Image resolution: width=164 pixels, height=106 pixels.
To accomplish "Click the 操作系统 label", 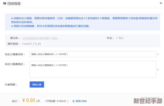I will (x=14, y=44).
